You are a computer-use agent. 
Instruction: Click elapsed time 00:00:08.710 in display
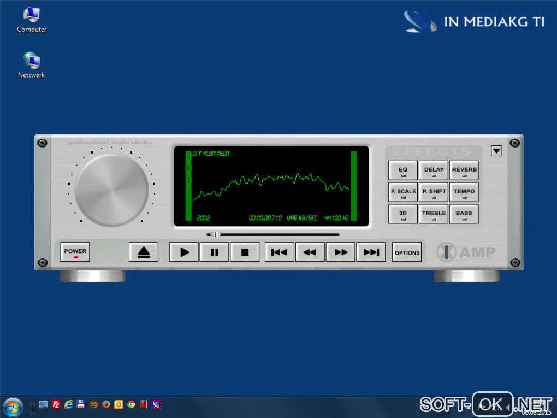pyautogui.click(x=265, y=218)
